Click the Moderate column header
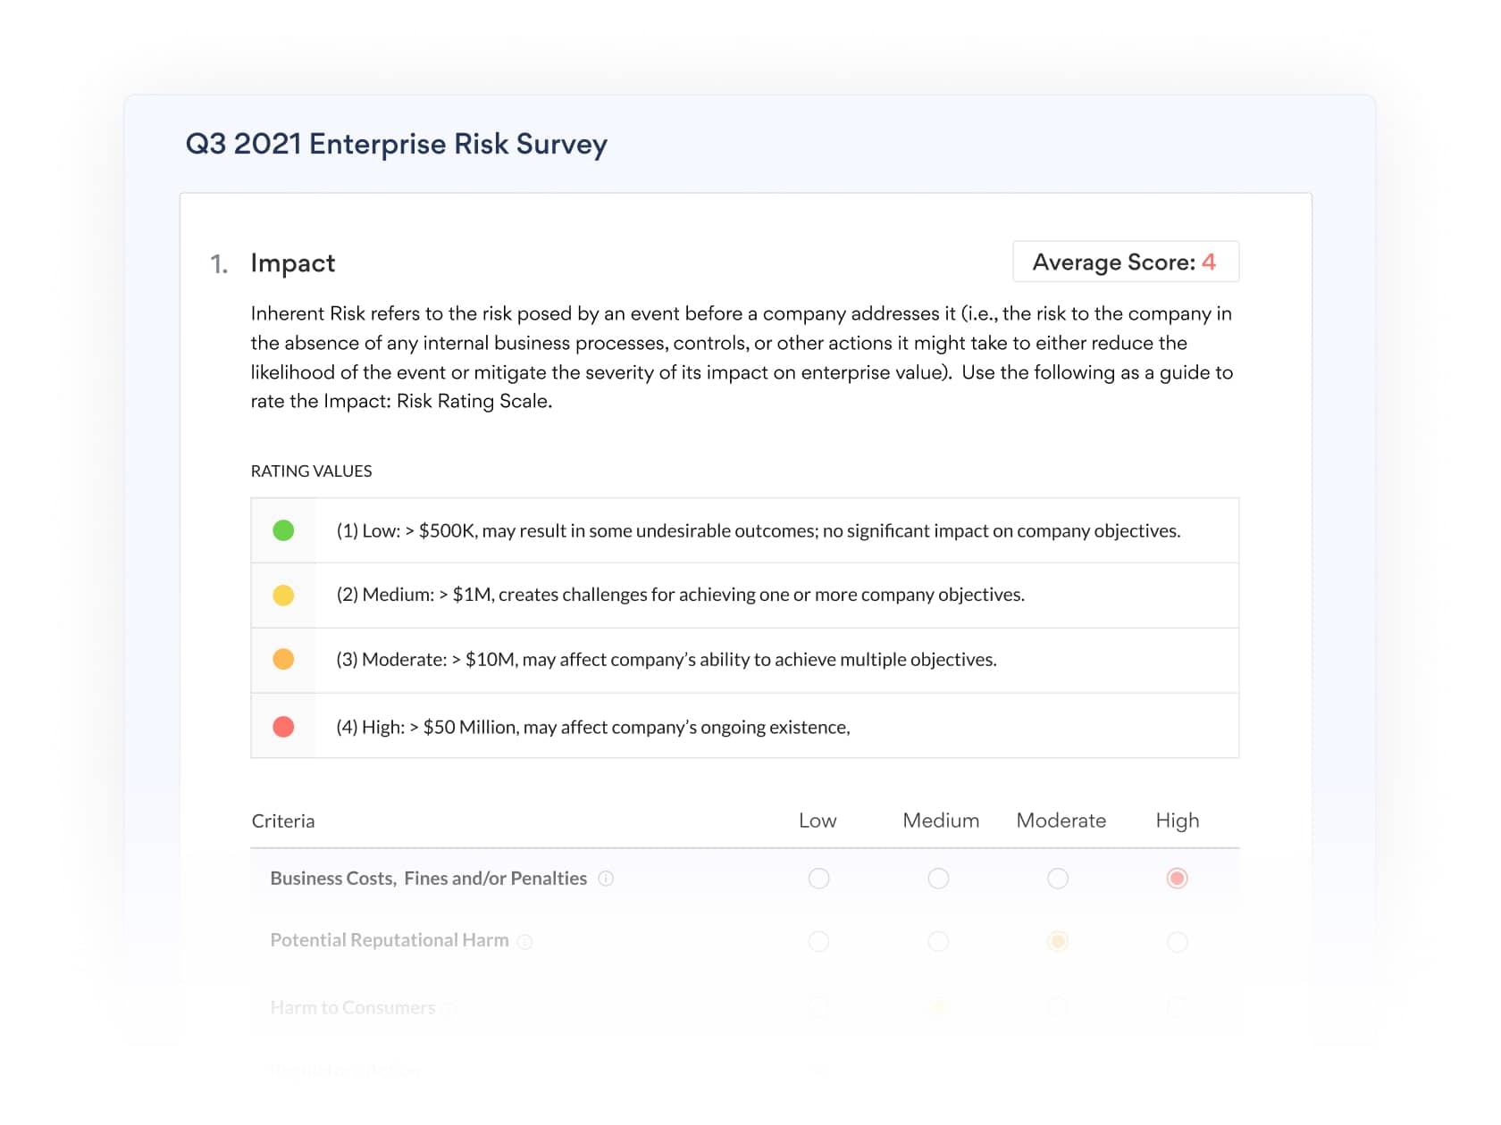 [1061, 821]
